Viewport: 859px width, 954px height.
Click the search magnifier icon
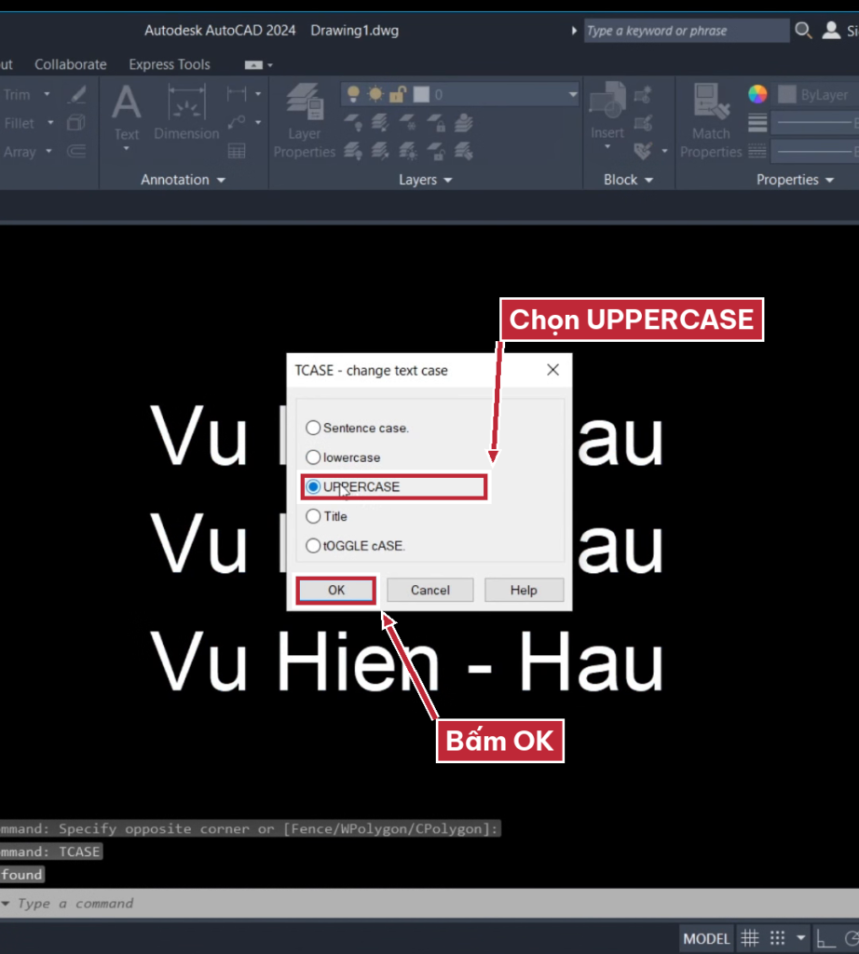point(803,31)
